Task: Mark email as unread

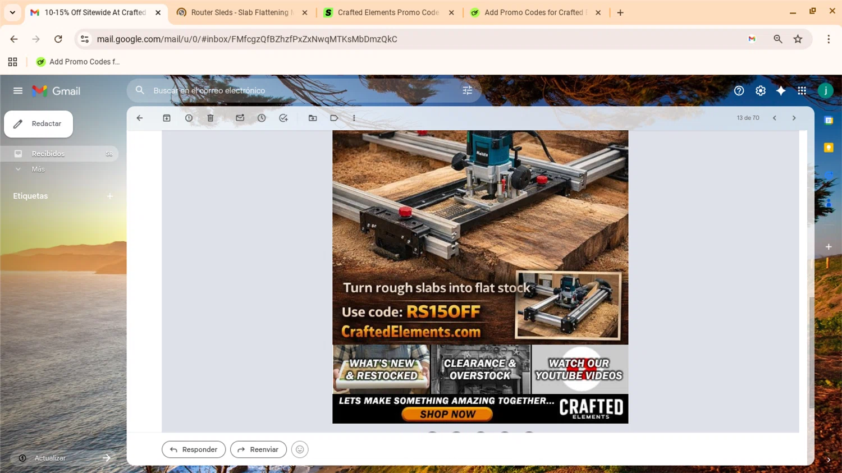Action: (x=240, y=118)
